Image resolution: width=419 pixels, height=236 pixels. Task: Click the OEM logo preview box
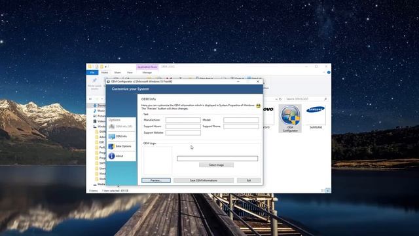(158, 160)
